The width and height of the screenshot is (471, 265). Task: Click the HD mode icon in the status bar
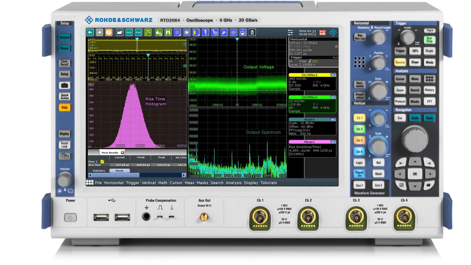click(322, 32)
